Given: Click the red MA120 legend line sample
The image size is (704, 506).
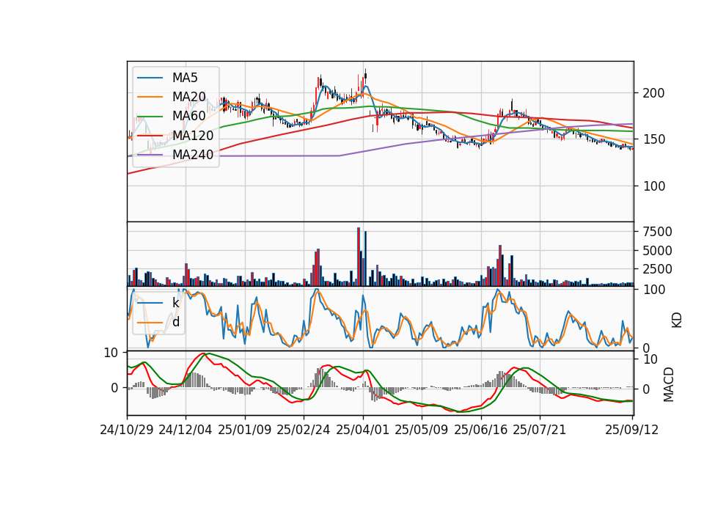Looking at the screenshot, I should [x=150, y=136].
